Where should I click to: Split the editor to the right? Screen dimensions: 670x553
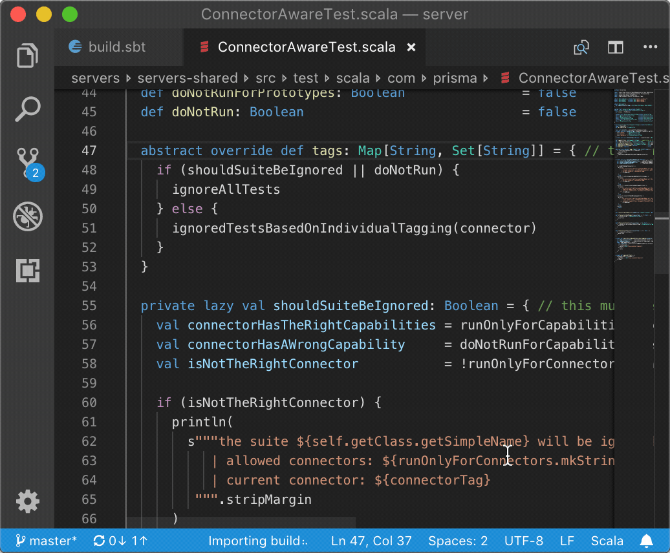[615, 47]
